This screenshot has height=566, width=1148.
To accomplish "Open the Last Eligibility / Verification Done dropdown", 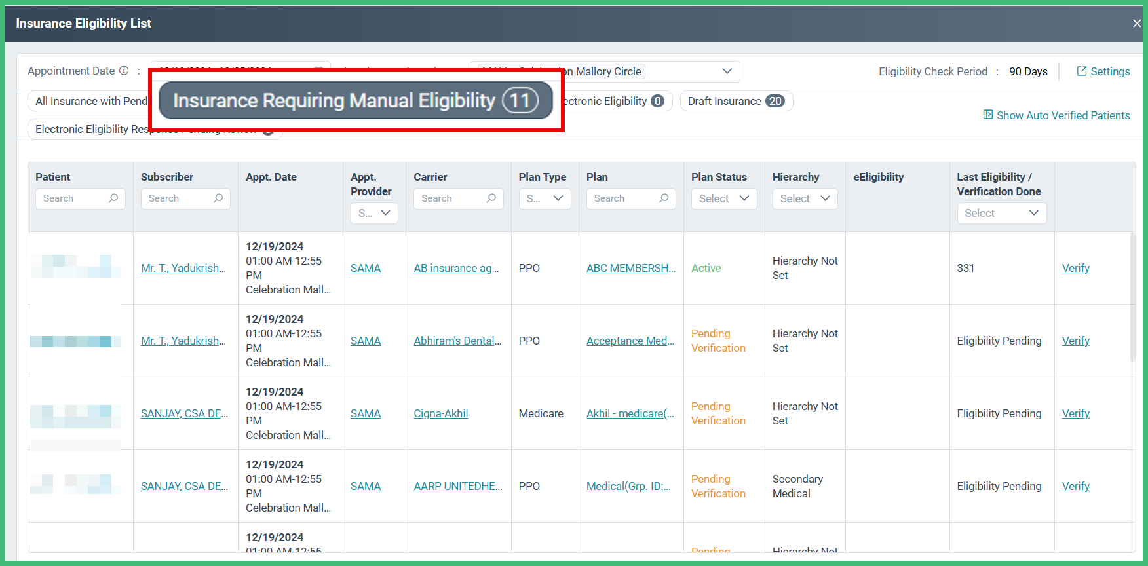I will pyautogui.click(x=1002, y=213).
